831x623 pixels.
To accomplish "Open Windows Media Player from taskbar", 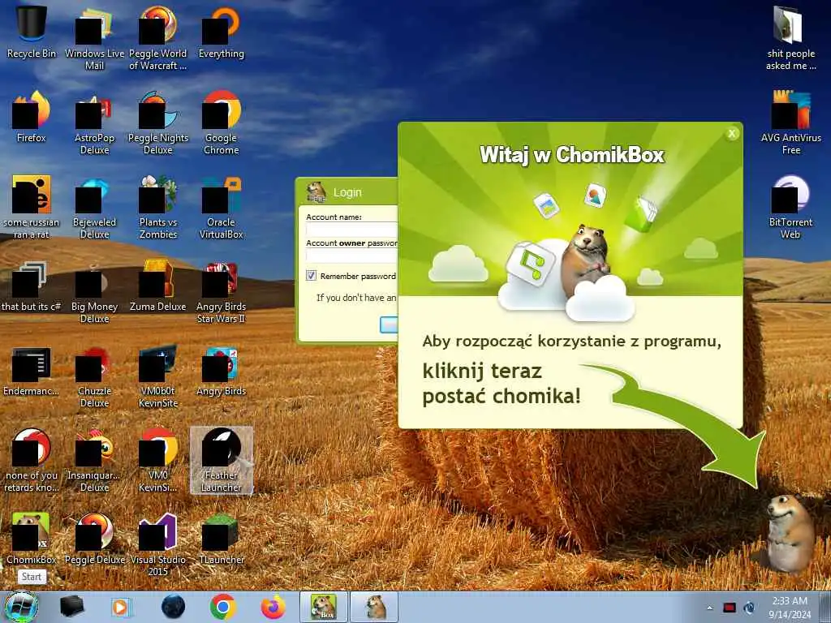I will tap(122, 607).
